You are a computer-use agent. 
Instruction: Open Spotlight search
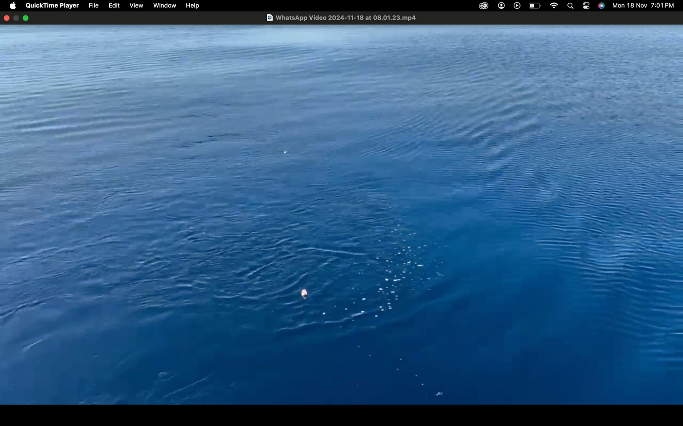pos(570,5)
